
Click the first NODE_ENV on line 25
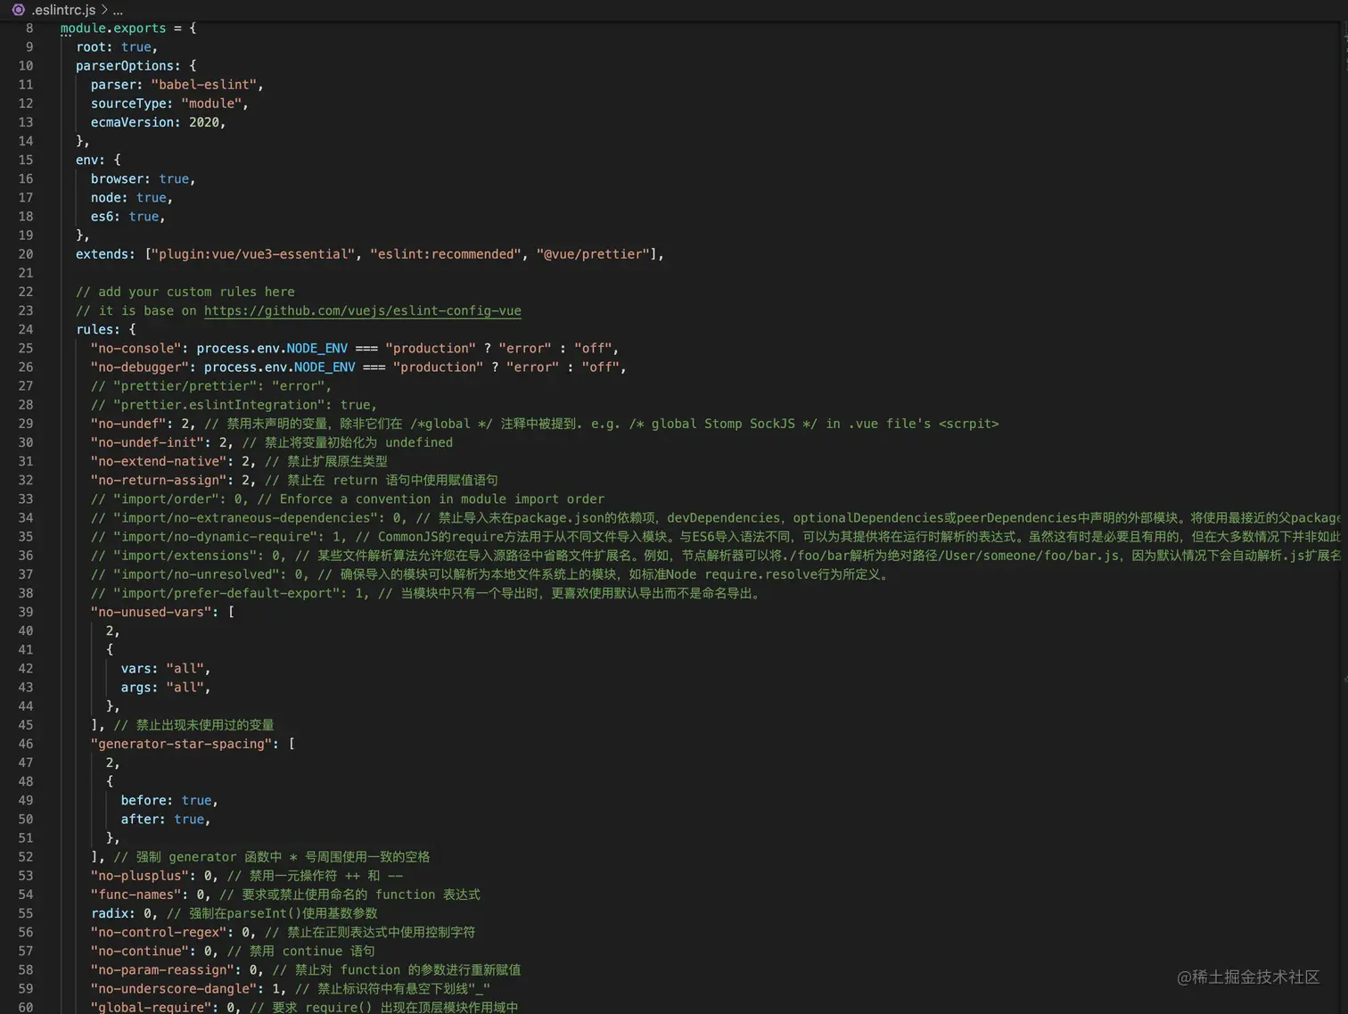click(x=316, y=348)
